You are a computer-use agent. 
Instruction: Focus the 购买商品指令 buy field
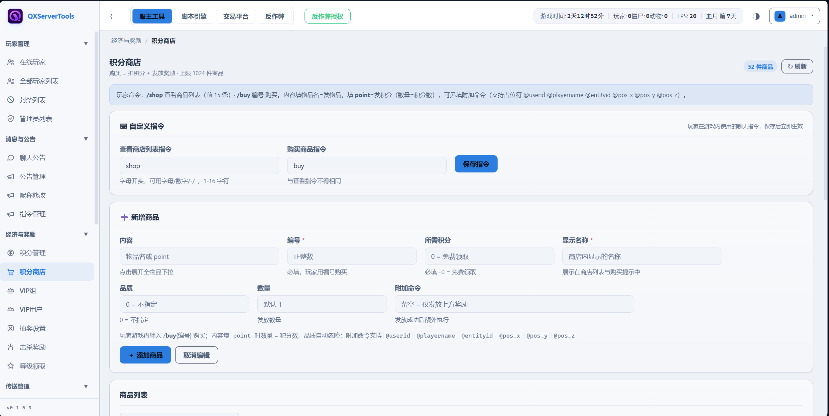[x=367, y=165]
